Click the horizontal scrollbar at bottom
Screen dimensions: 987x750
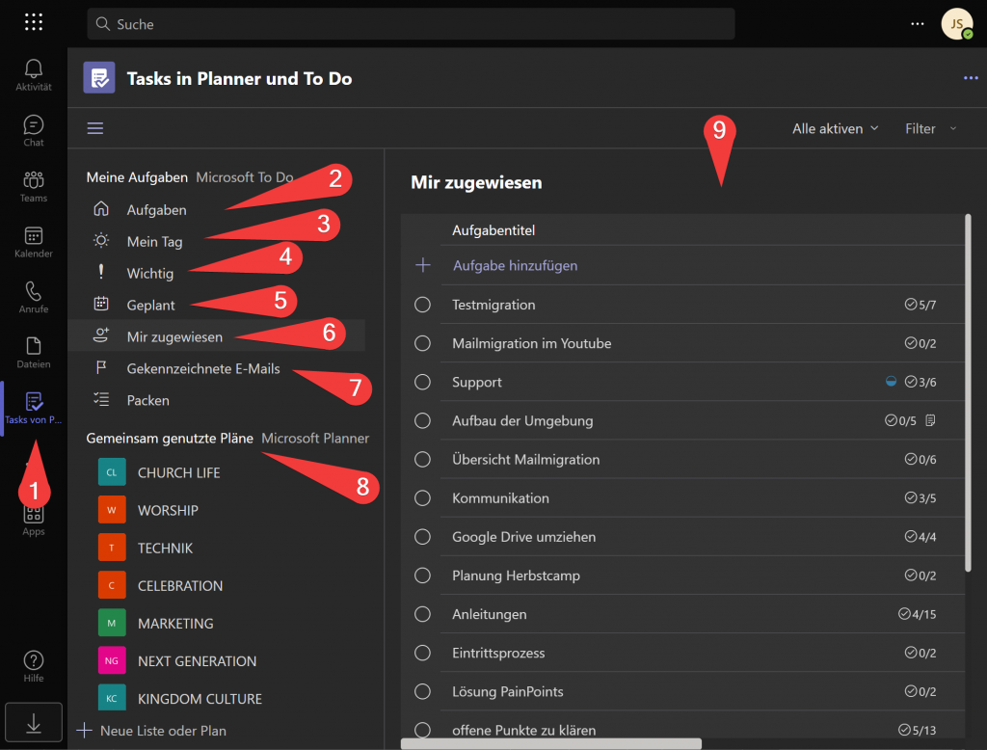click(x=551, y=743)
